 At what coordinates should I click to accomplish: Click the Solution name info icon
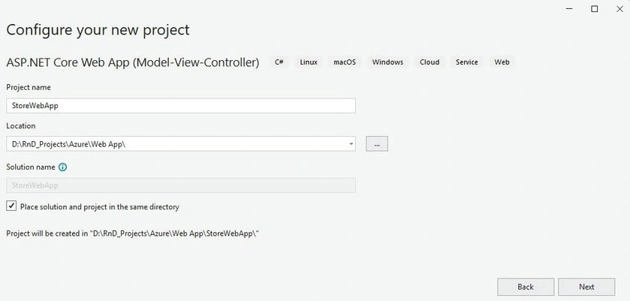coord(62,167)
